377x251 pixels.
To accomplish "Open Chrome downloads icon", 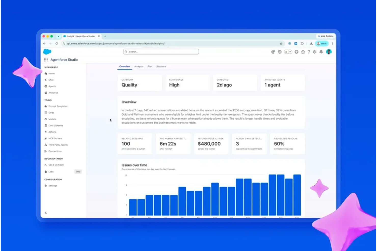I will [311, 43].
